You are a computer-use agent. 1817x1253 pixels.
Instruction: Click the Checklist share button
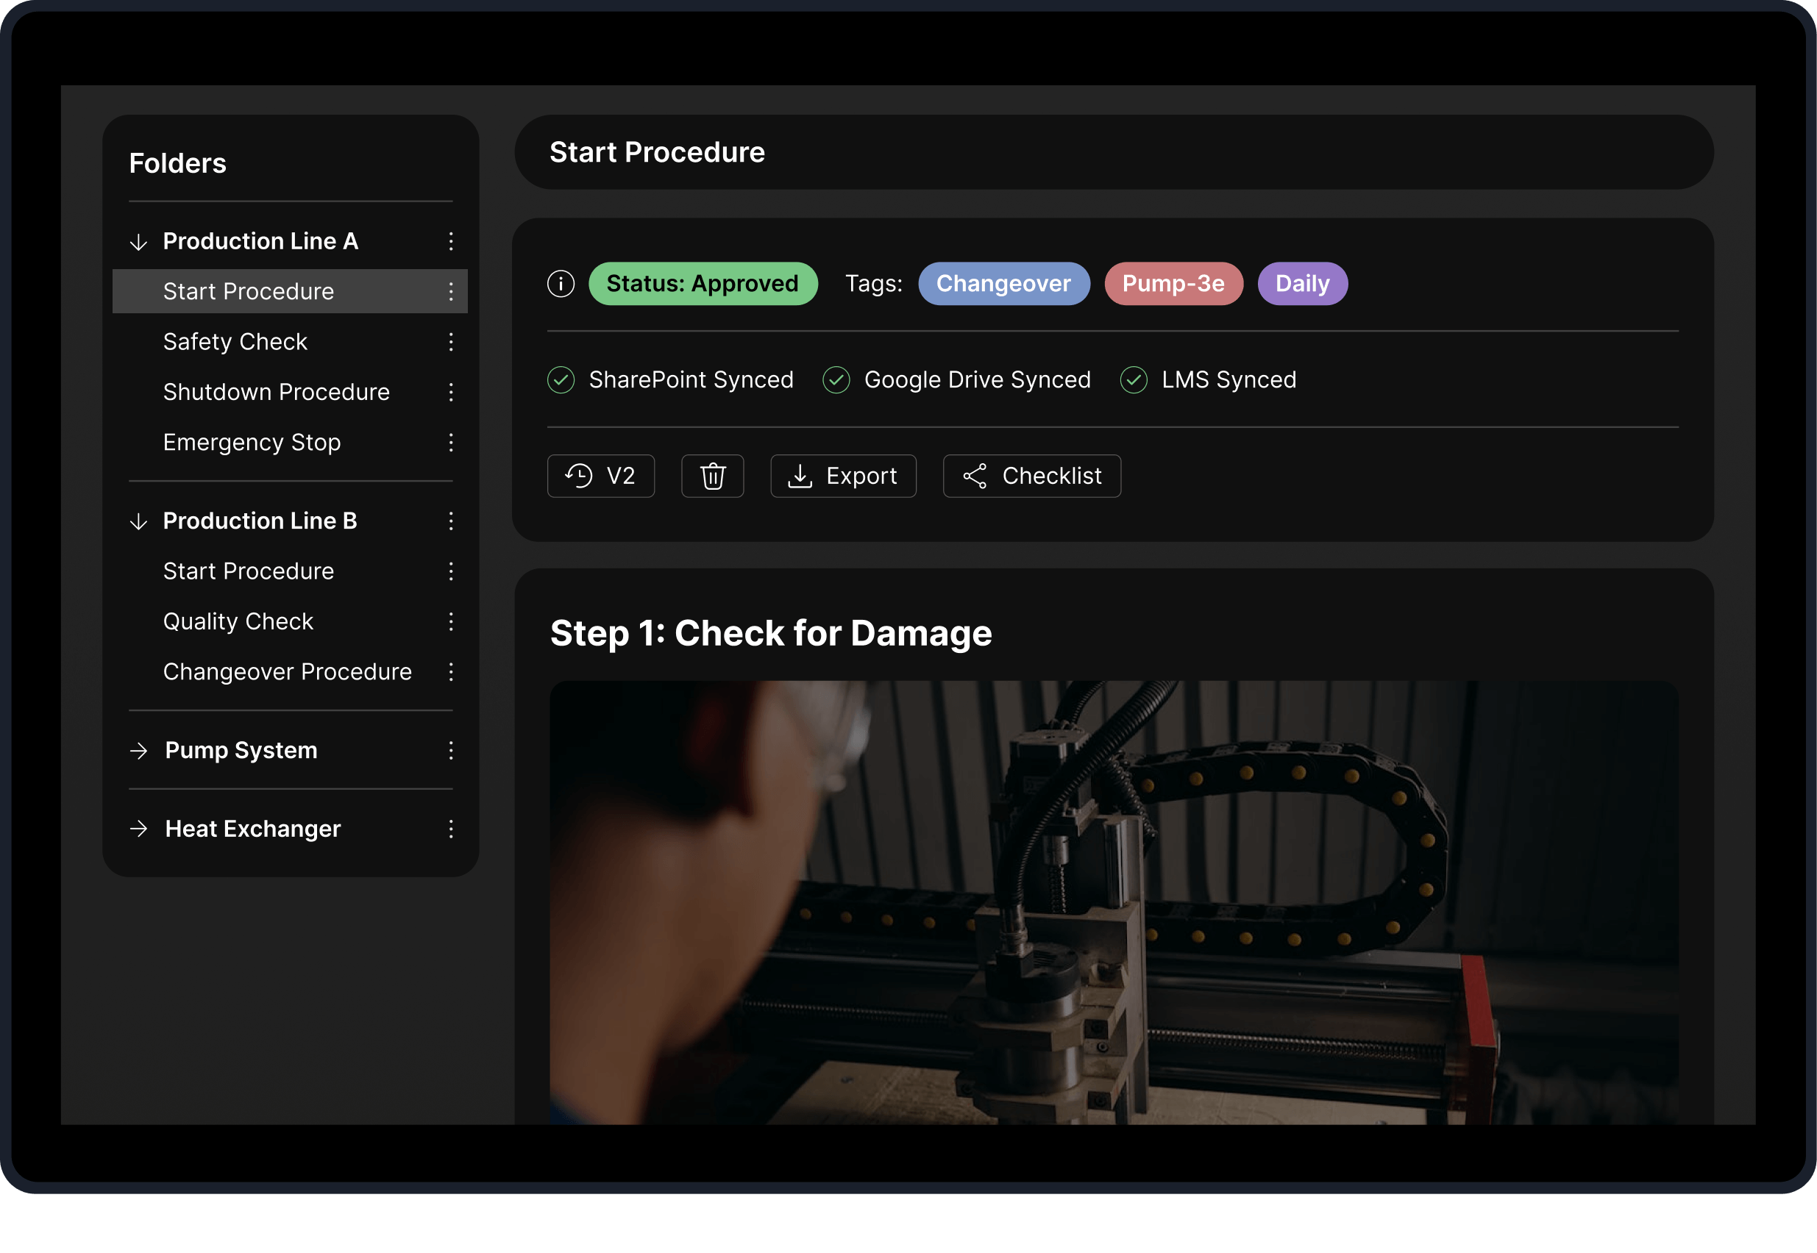(x=1032, y=476)
